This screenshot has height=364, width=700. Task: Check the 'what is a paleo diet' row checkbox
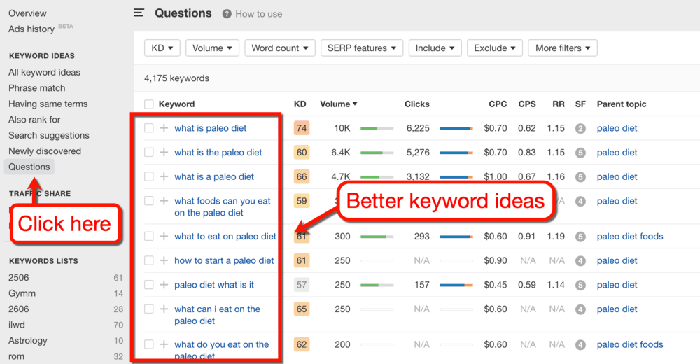pyautogui.click(x=148, y=176)
